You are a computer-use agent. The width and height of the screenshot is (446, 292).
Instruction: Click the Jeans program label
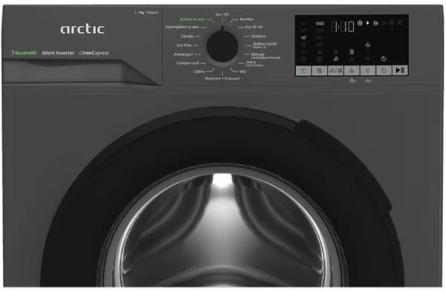[251, 62]
